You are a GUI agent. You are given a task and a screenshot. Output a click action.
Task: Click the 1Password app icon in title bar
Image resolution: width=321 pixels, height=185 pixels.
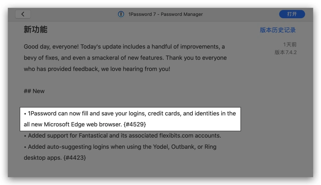pyautogui.click(x=121, y=14)
